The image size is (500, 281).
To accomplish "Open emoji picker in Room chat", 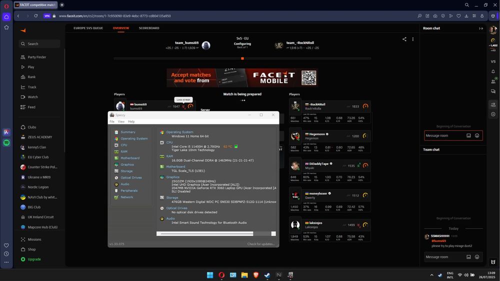I will pyautogui.click(x=477, y=135).
